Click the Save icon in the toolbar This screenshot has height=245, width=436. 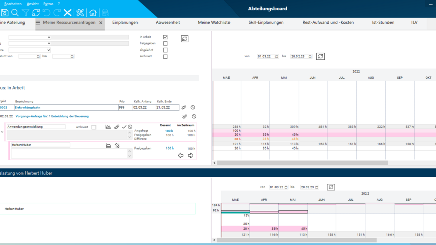5,13
